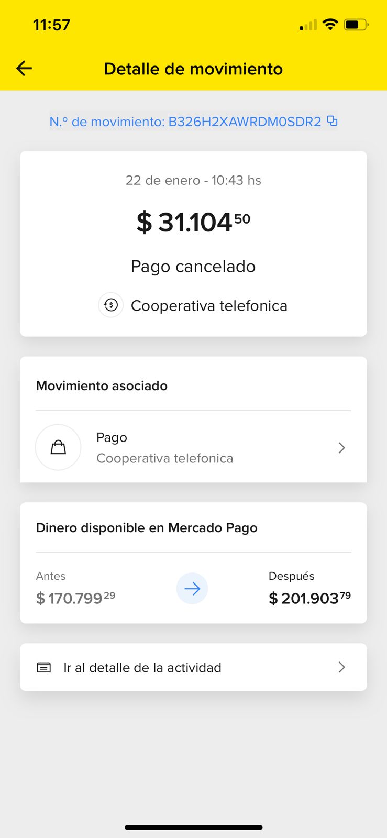Image resolution: width=387 pixels, height=838 pixels.
Task: Tap the $ 31.104,50 amount
Action: point(193,222)
